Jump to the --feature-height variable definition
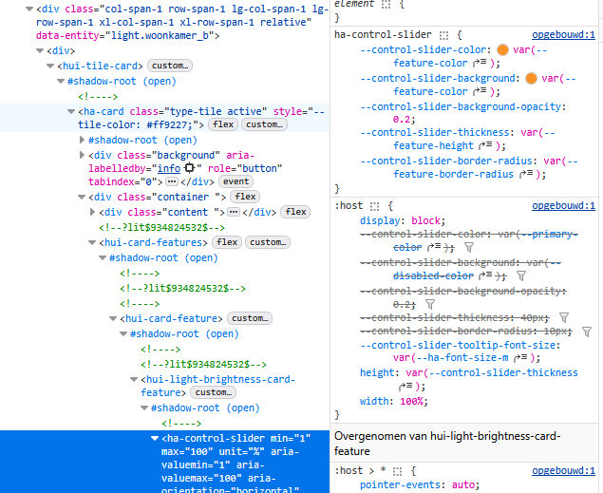Image resolution: width=603 pixels, height=493 pixels. pos(485,145)
